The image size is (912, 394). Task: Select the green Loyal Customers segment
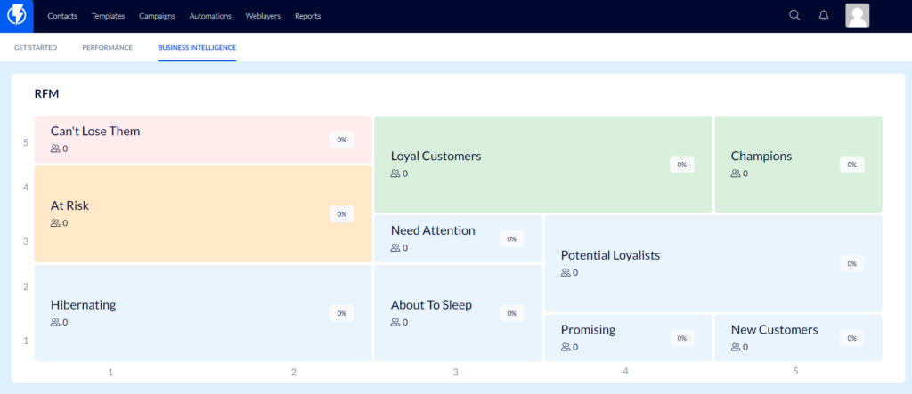click(543, 164)
